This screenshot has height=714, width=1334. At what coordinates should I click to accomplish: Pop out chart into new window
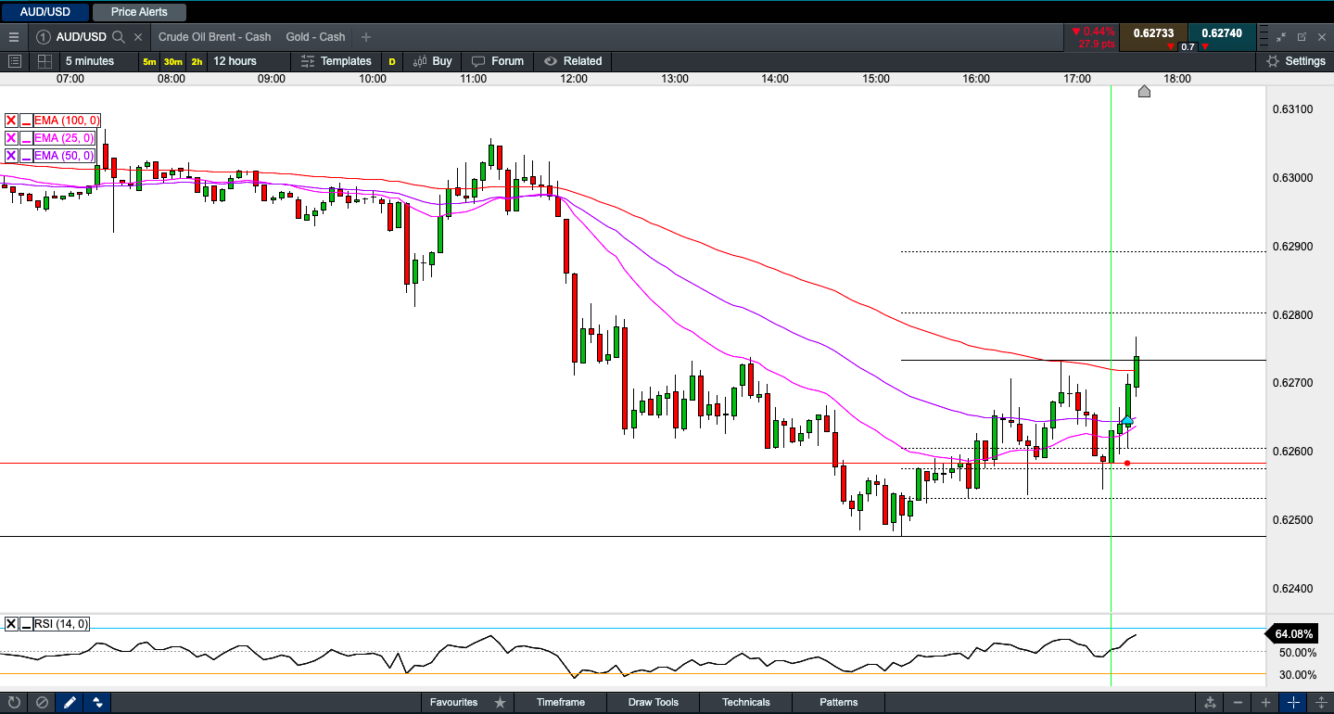1302,37
